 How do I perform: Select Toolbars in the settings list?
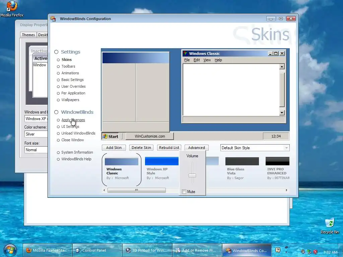pos(68,66)
